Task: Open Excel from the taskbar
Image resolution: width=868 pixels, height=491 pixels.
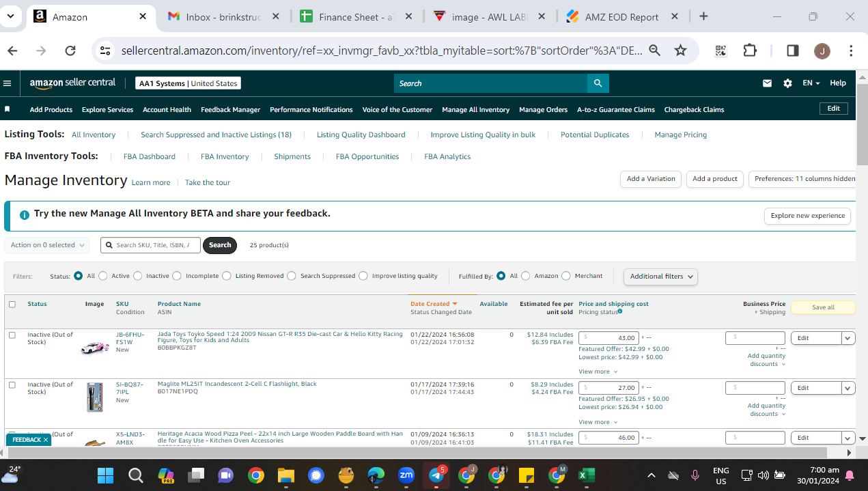Action: tap(587, 475)
